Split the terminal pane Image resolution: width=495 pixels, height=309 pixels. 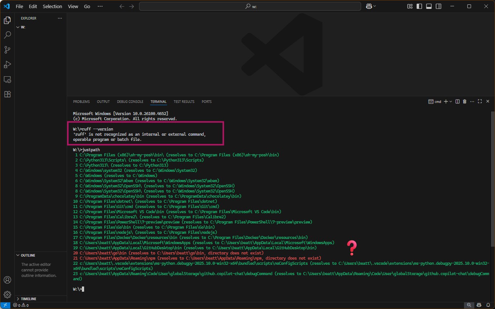[457, 101]
